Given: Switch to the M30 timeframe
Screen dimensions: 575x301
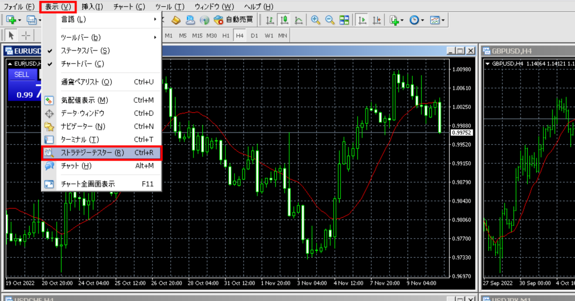Looking at the screenshot, I should pyautogui.click(x=212, y=35).
